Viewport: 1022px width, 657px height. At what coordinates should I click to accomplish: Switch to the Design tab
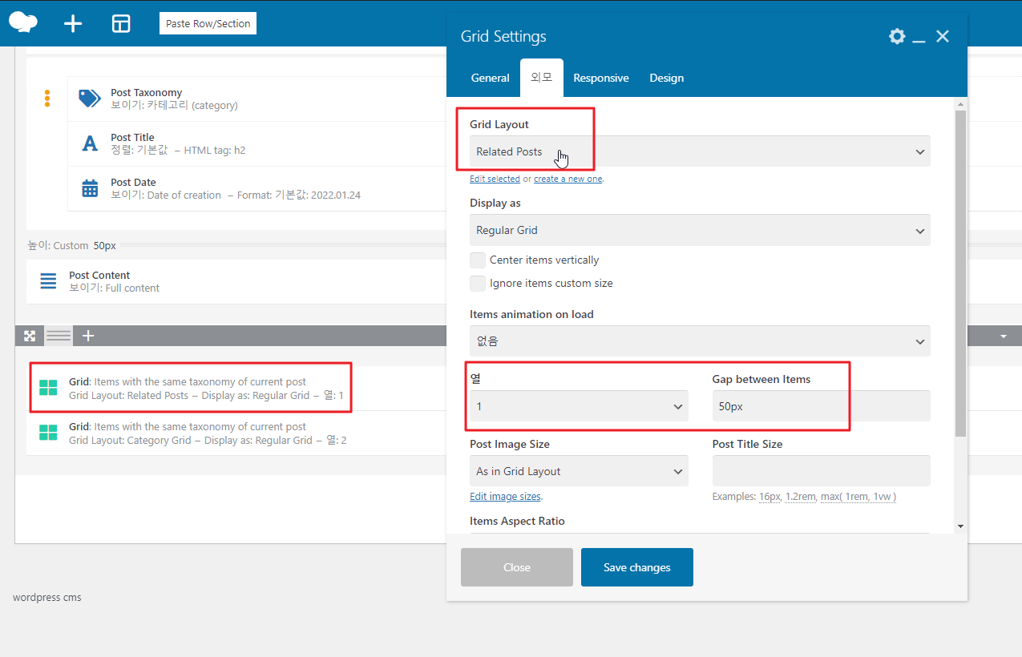coord(666,78)
